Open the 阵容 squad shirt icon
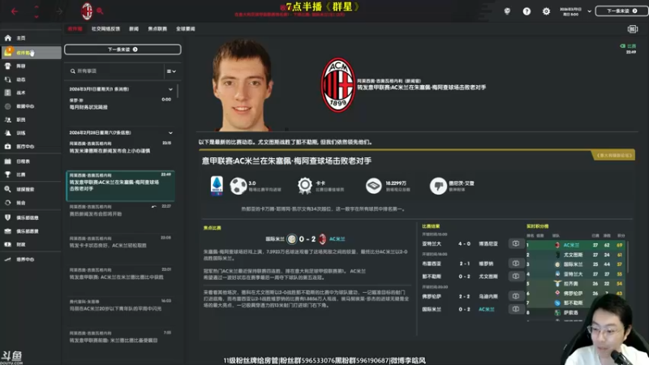The height and width of the screenshot is (365, 649). tap(8, 66)
